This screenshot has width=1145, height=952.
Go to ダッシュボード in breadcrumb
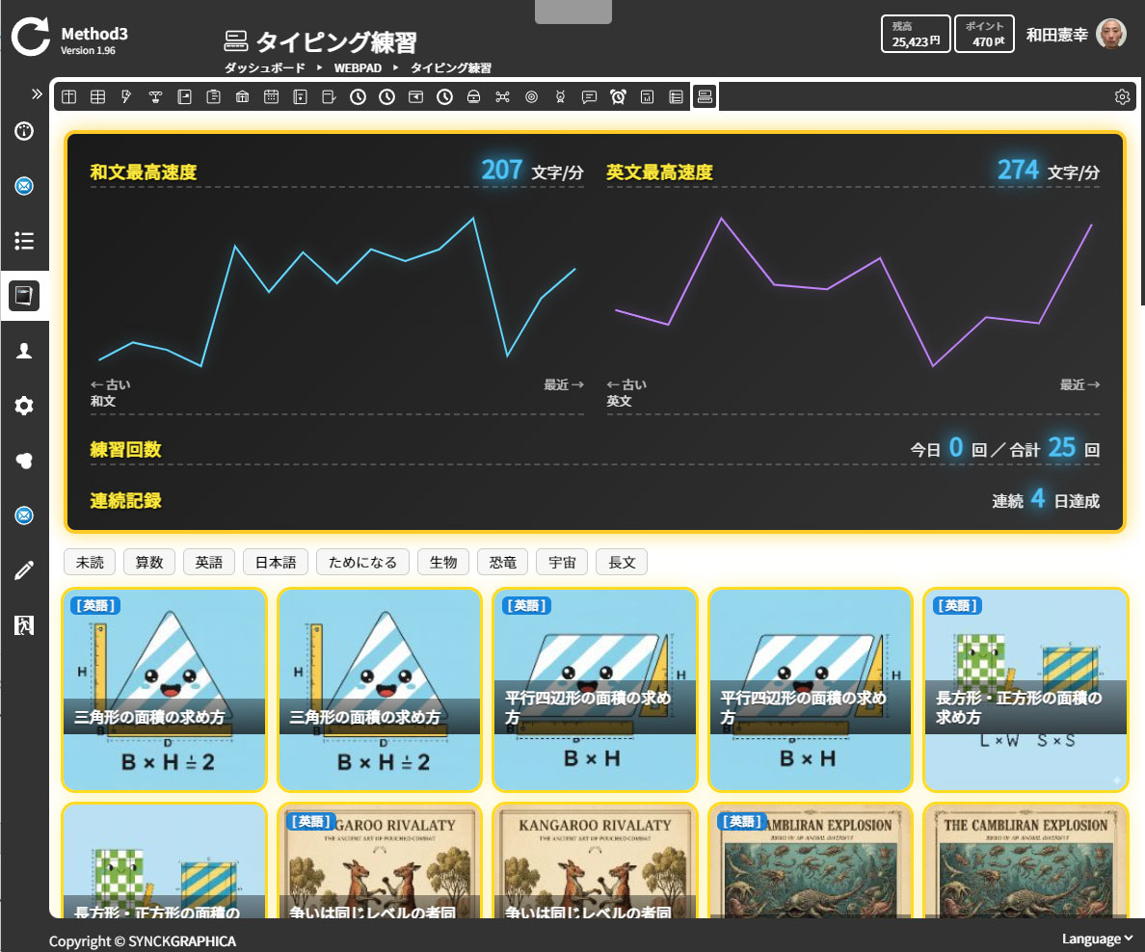point(264,68)
